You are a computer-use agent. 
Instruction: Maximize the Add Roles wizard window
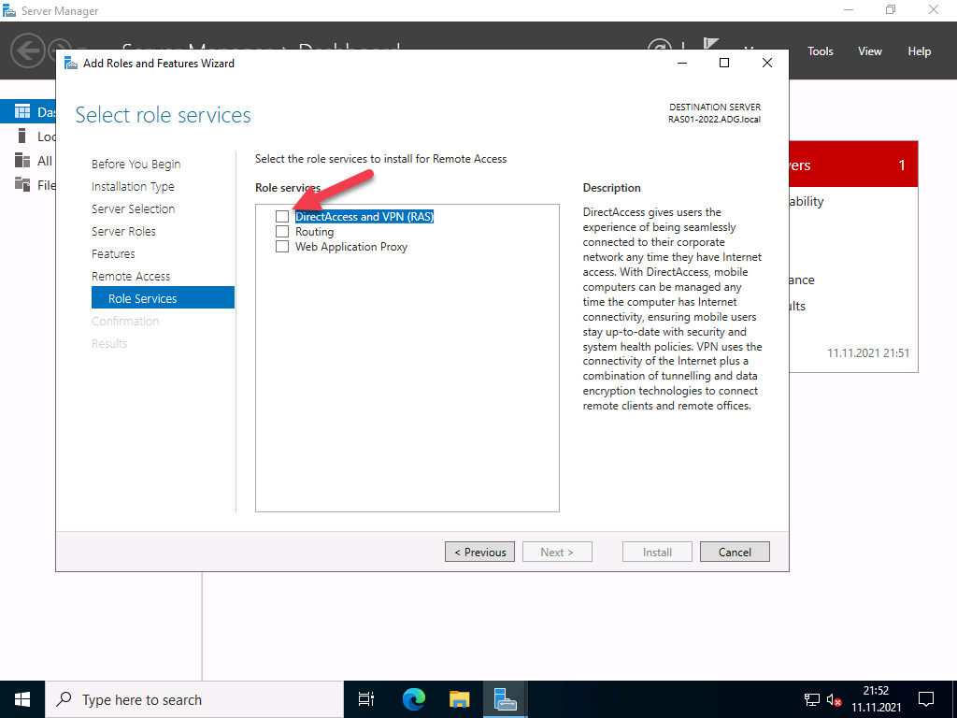724,63
